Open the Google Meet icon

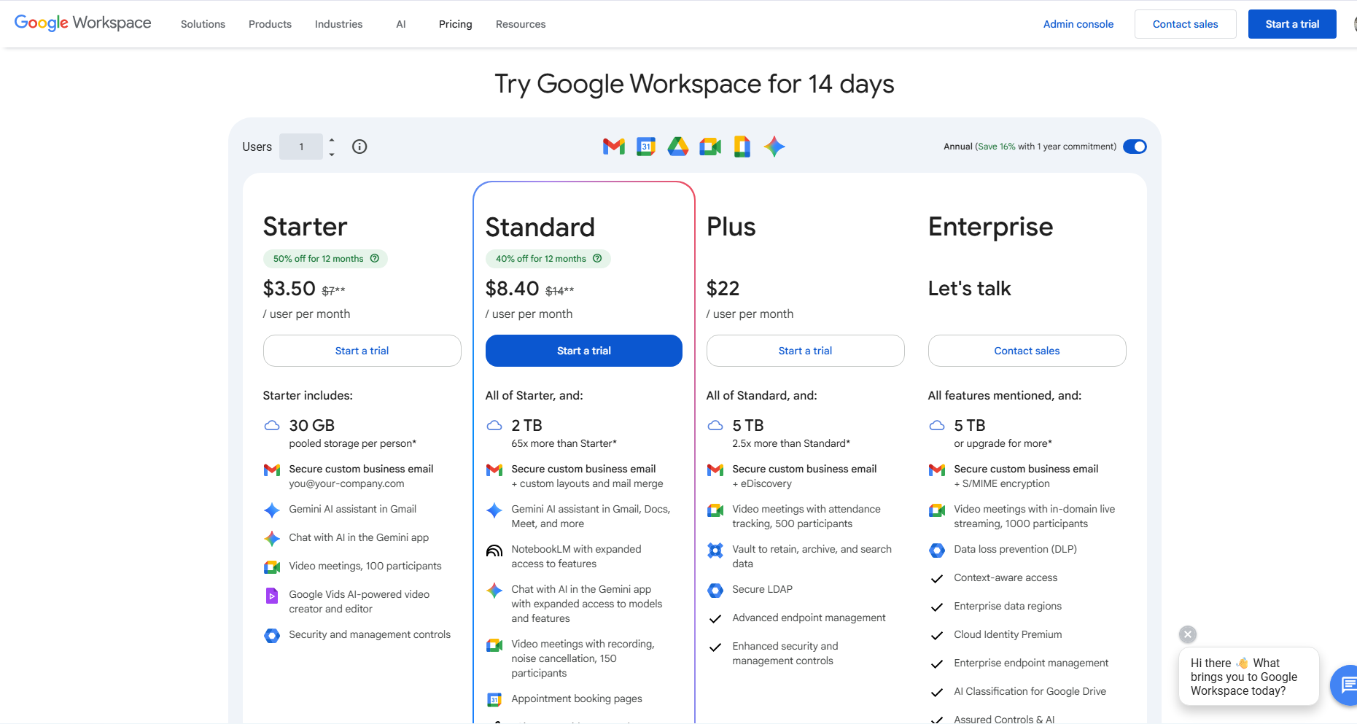tap(709, 147)
